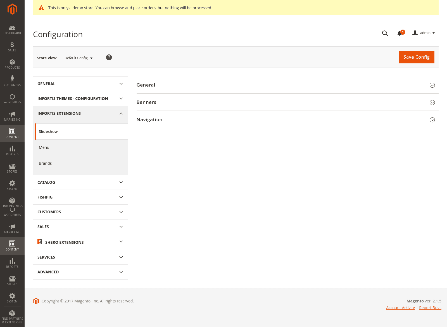447x327 pixels.
Task: Click the Magento ver. 2.1.5 text
Action: (x=424, y=301)
